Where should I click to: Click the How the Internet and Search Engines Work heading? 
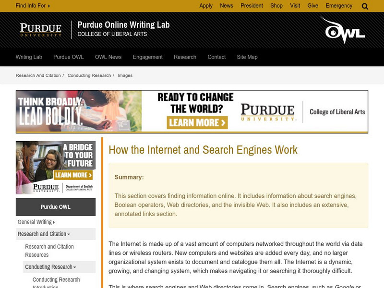(203, 150)
